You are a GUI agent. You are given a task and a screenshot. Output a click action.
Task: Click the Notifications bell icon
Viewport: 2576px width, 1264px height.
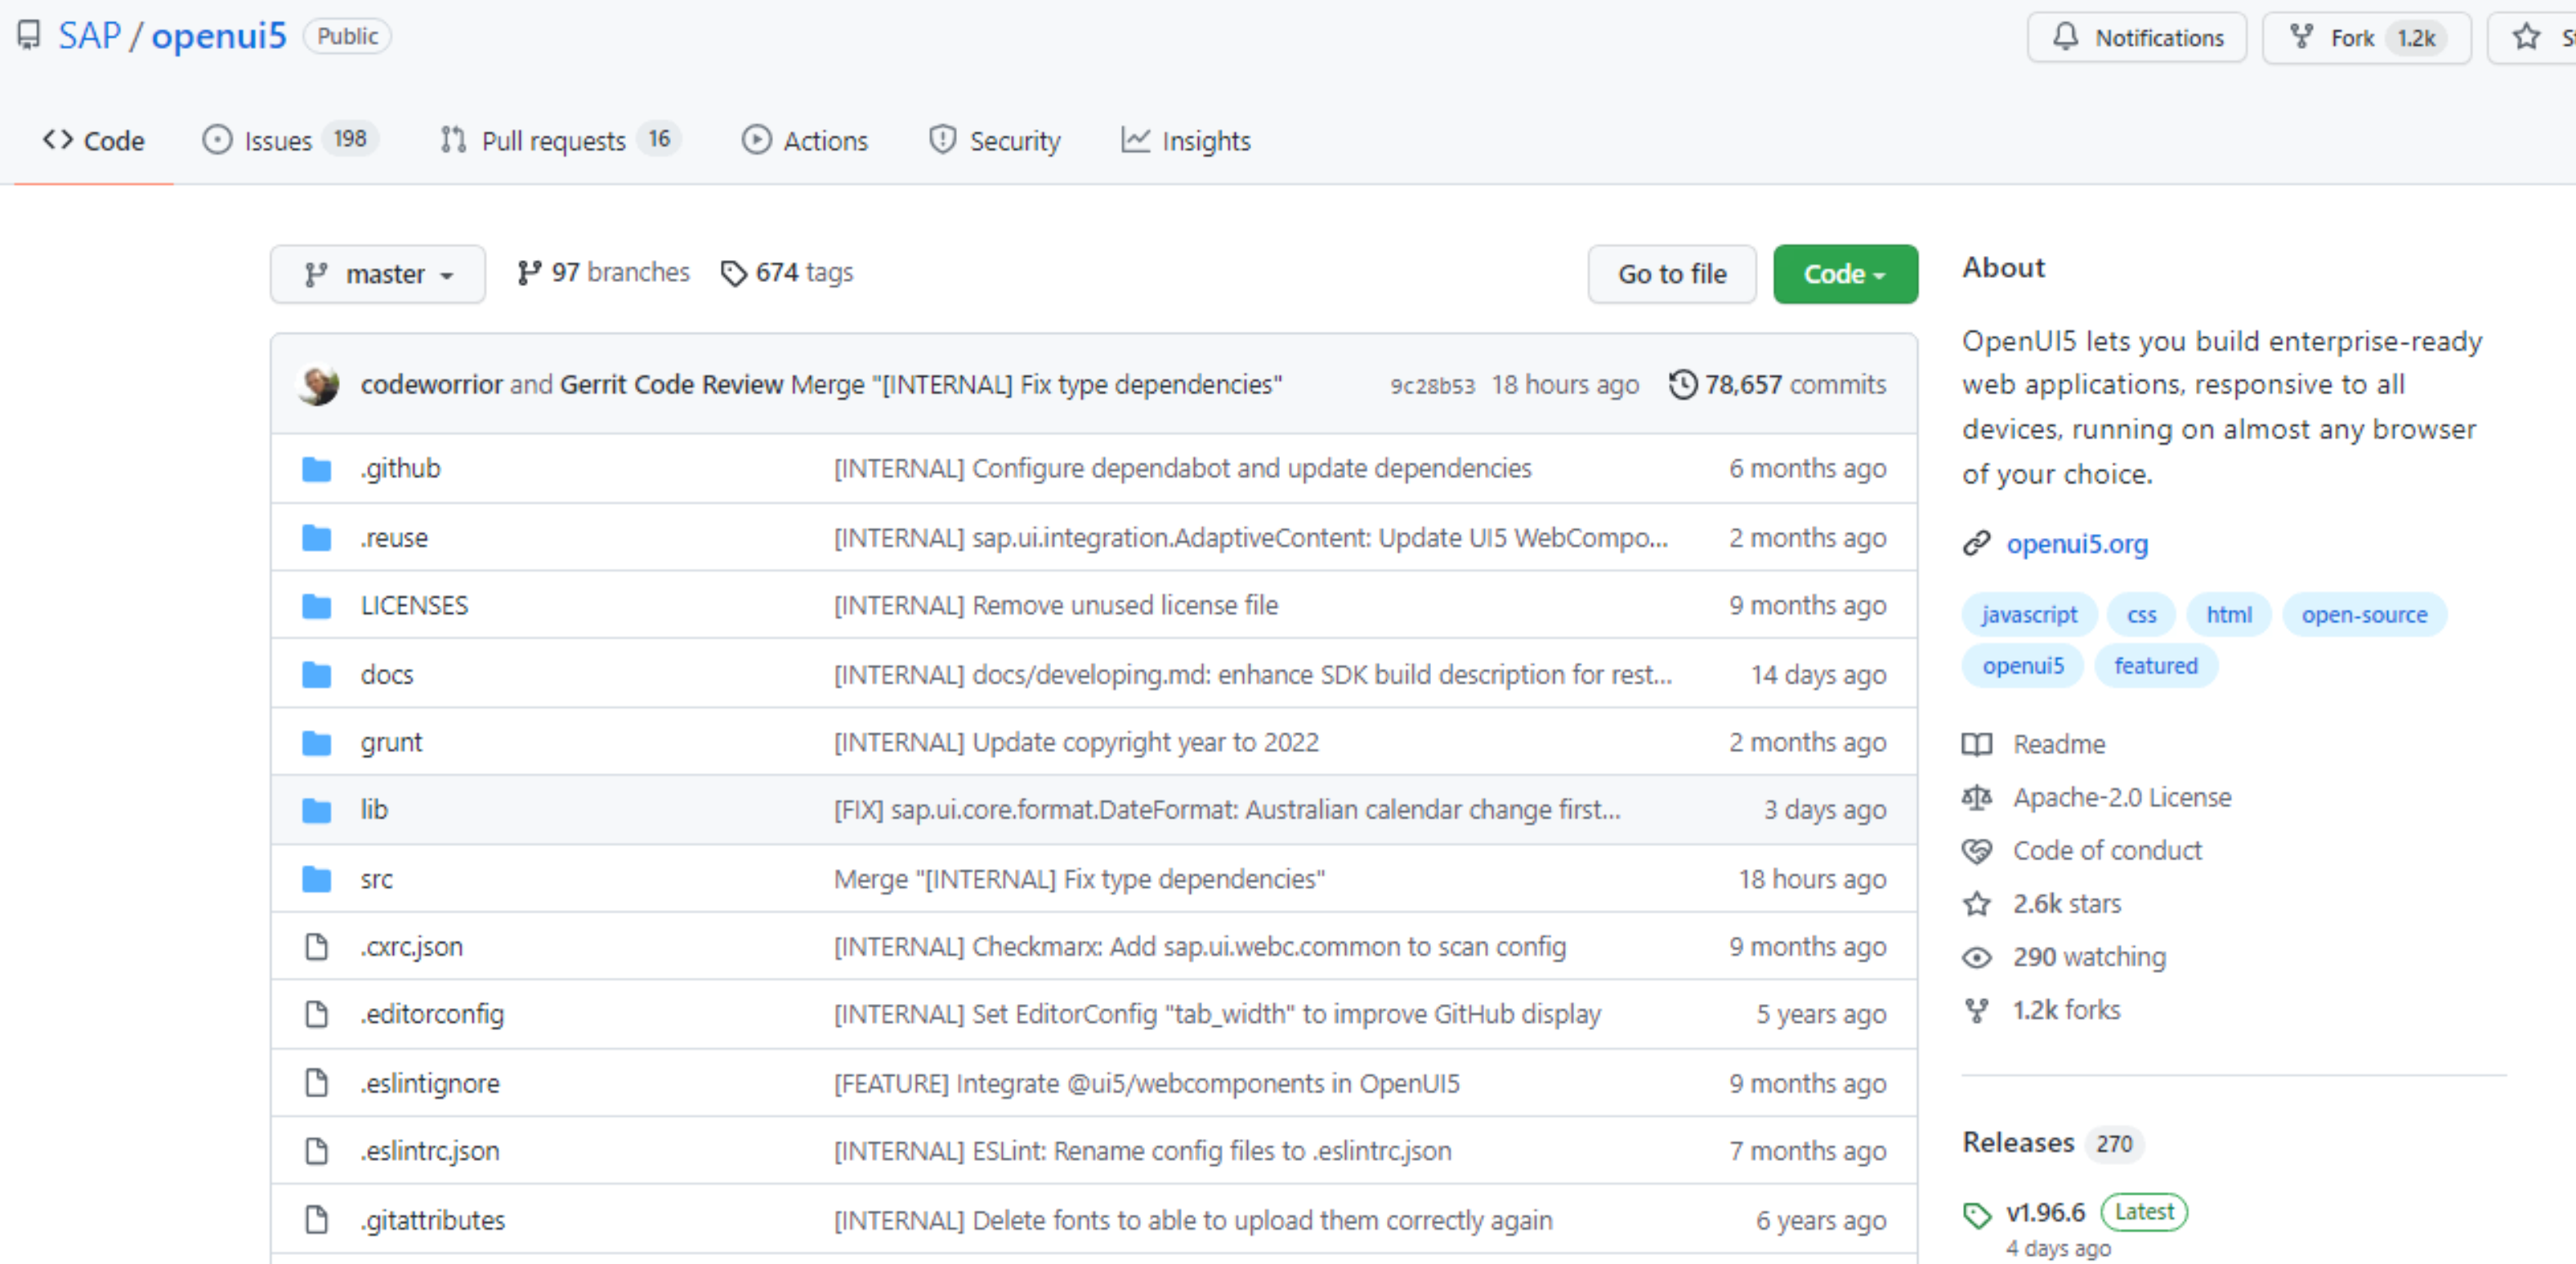(x=2065, y=37)
